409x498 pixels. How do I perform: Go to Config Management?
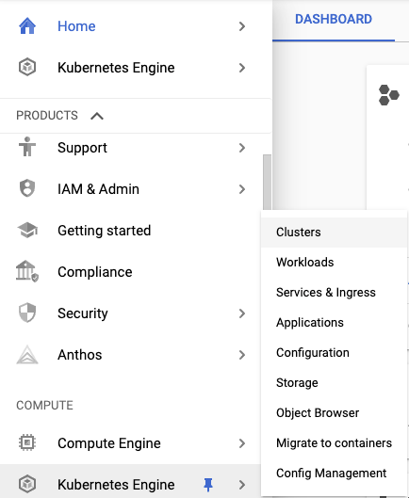coord(334,474)
